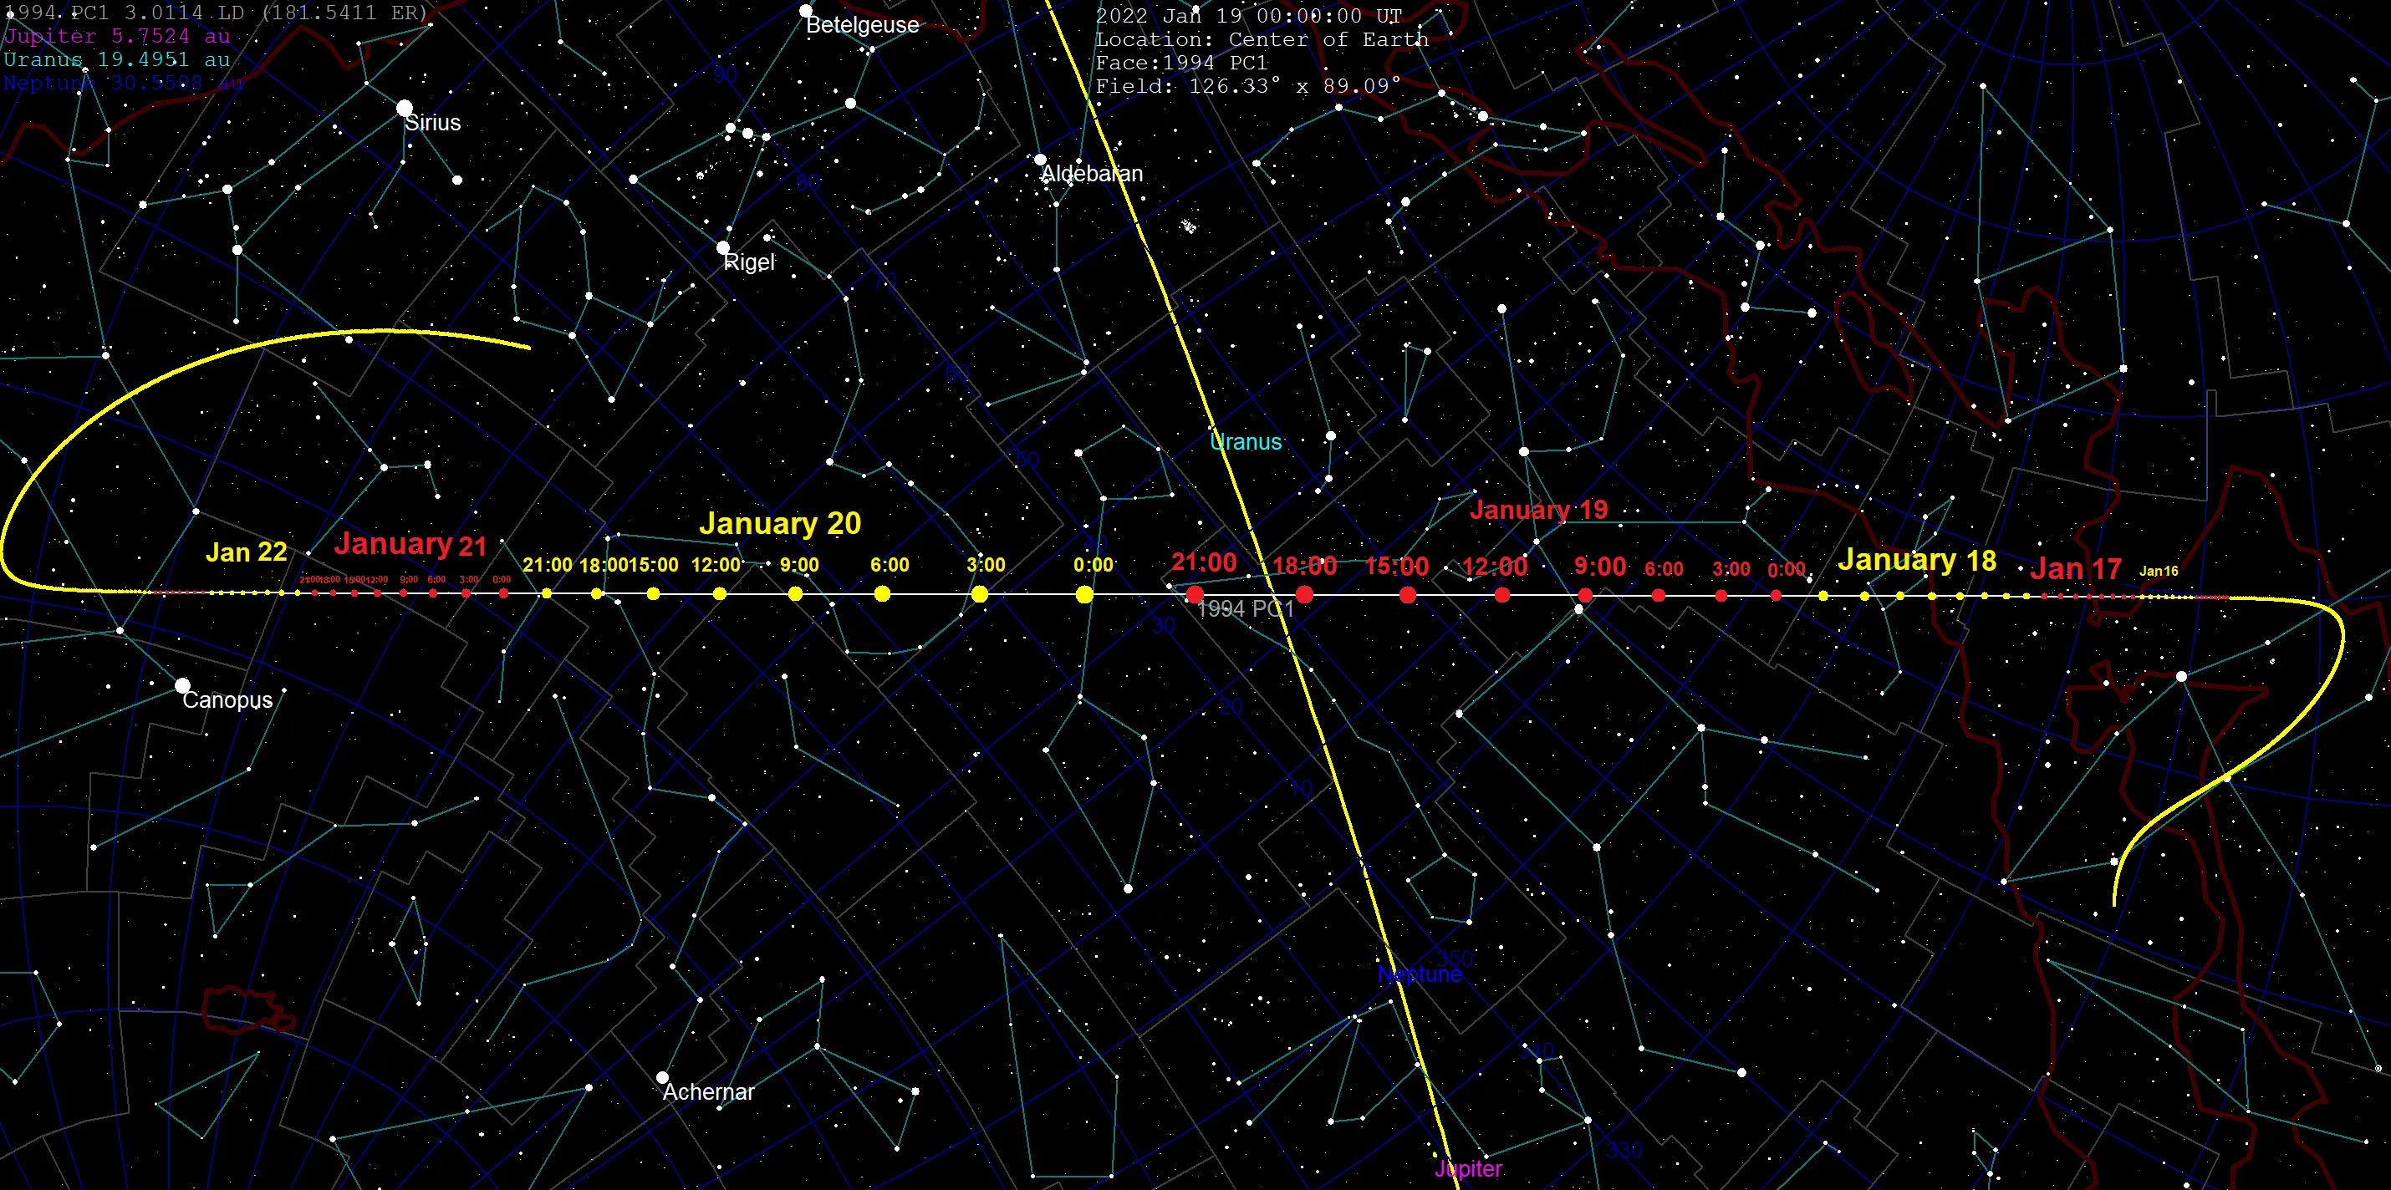Click the red Jan 17 date label
The height and width of the screenshot is (1190, 2391).
click(x=2076, y=568)
